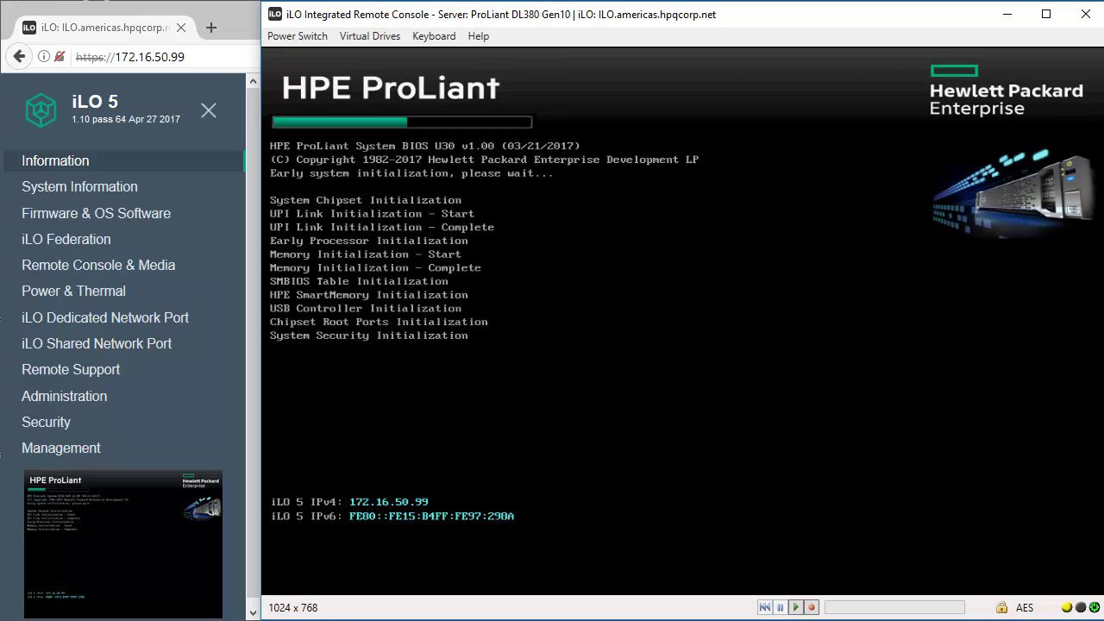Screen dimensions: 1104x621
Task: Click the iLO favicon in browser tab
Action: click(x=30, y=28)
